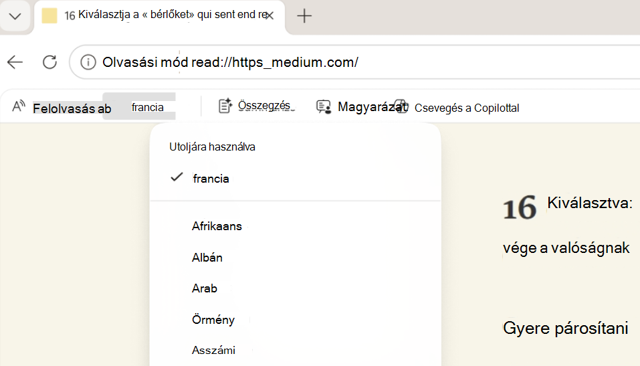Open the site info circle icon
The width and height of the screenshot is (640, 366).
[88, 62]
